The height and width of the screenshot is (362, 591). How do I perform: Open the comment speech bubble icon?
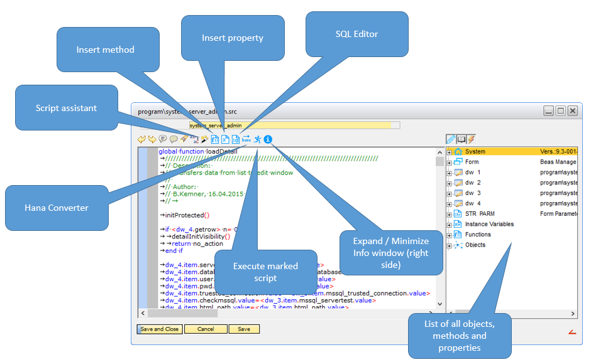click(162, 139)
